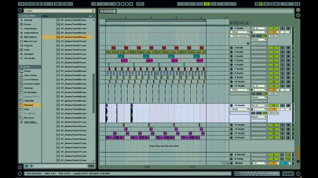Click track 1 orange volume slider
The image size is (318, 178).
coord(273,32)
